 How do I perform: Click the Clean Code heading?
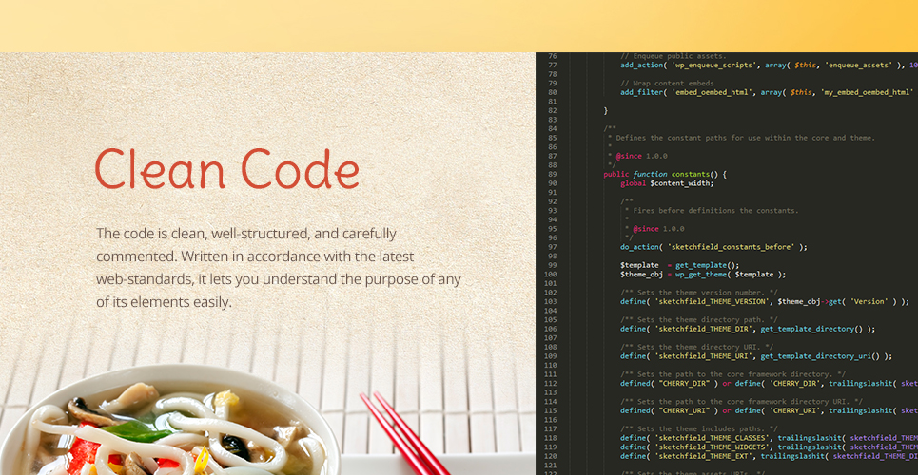pyautogui.click(x=227, y=168)
